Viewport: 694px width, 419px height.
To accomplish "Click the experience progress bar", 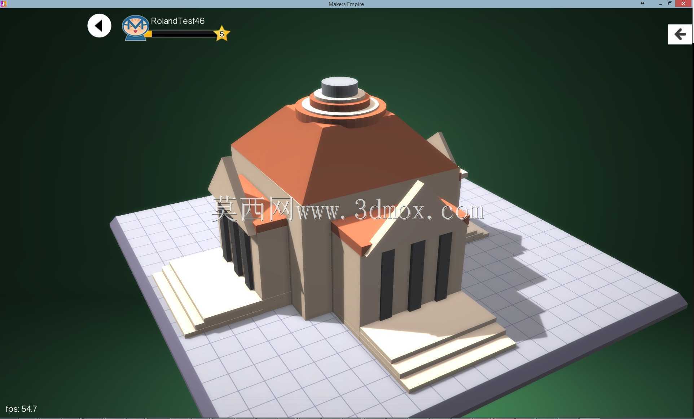I will [x=183, y=34].
